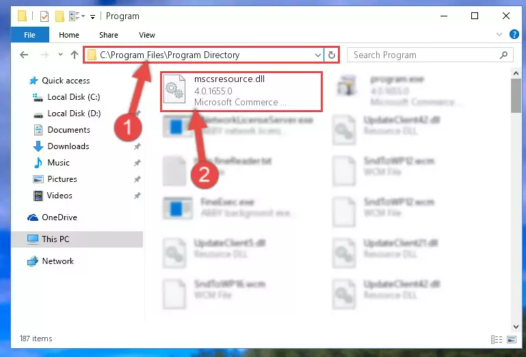The image size is (526, 357).
Task: Open Videos in the sidebar
Action: click(60, 196)
